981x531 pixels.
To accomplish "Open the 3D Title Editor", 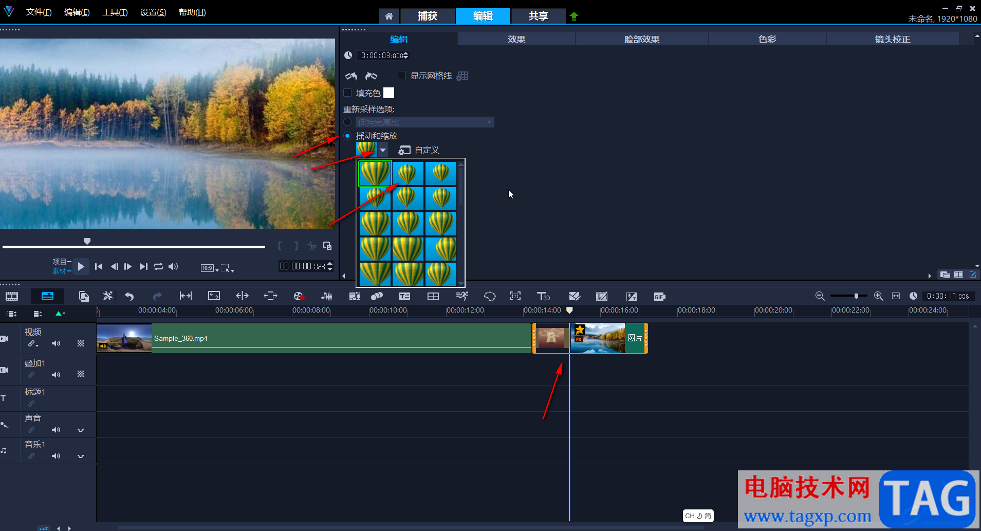I will click(543, 296).
